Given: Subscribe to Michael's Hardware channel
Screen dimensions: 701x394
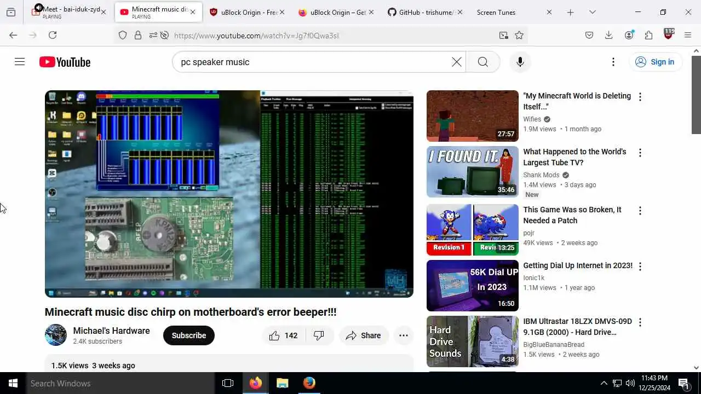Looking at the screenshot, I should click(189, 335).
